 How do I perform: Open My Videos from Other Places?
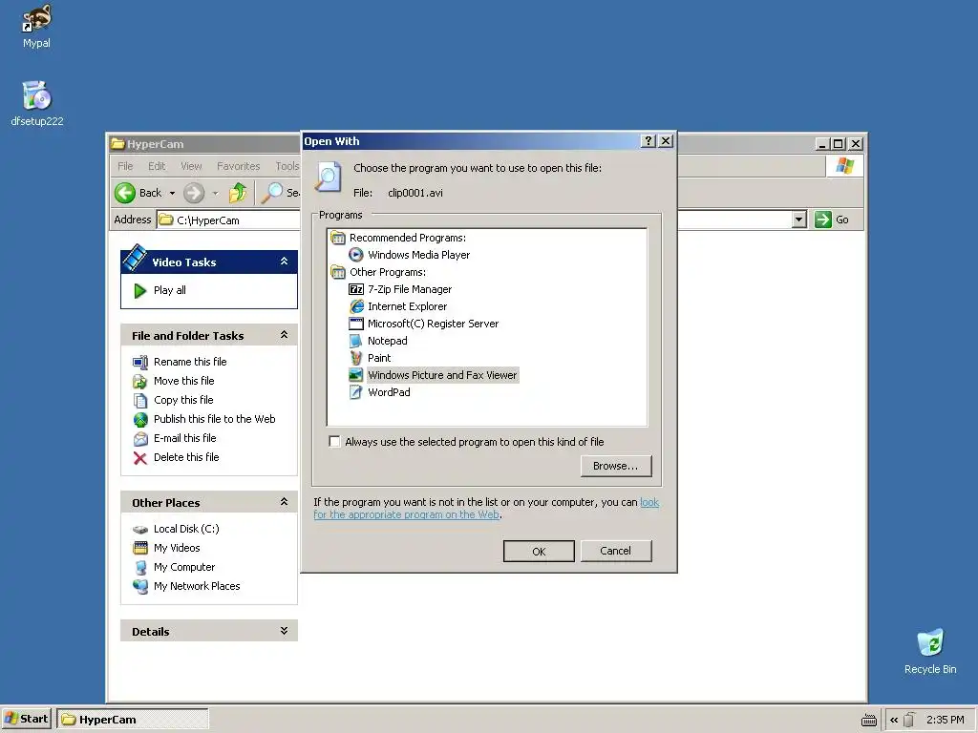click(177, 548)
